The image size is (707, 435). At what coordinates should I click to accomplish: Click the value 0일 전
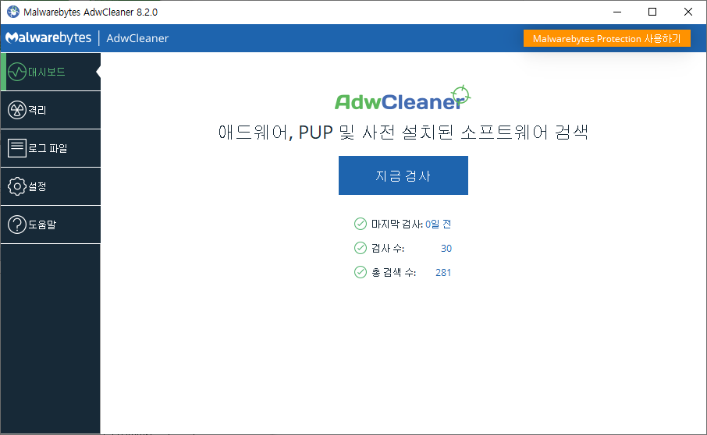[439, 224]
